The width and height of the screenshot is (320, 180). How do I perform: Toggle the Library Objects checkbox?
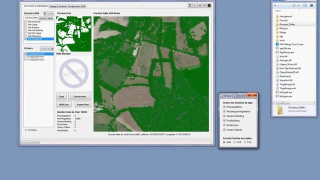[x=224, y=130]
